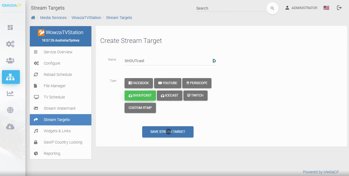Open the globe icon in left rail
Image resolution: width=349 pixels, height=176 pixels.
pos(10,110)
